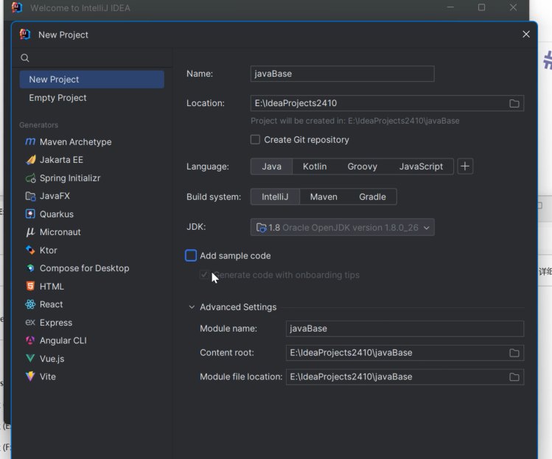The height and width of the screenshot is (459, 552).
Task: Open the JDK version dropdown
Action: (342, 228)
